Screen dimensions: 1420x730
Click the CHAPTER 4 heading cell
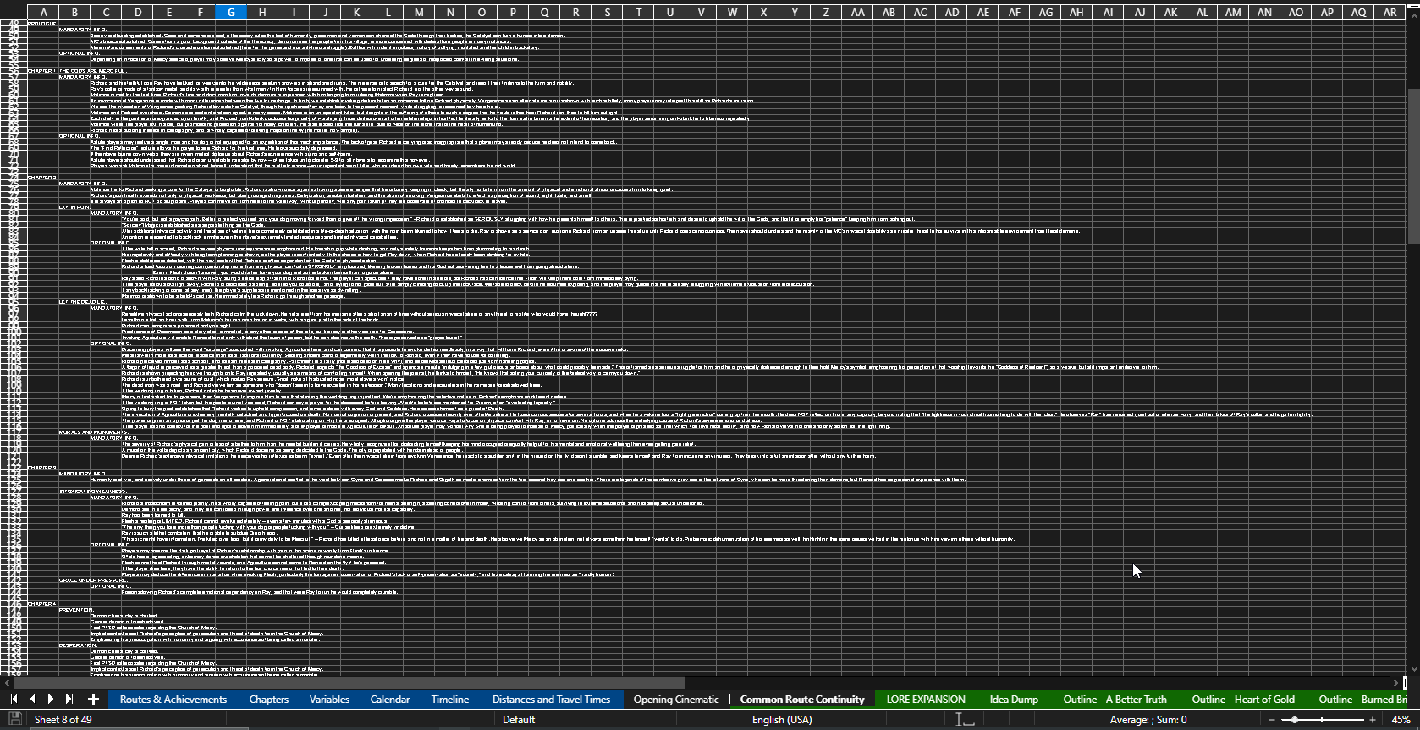tap(43, 604)
